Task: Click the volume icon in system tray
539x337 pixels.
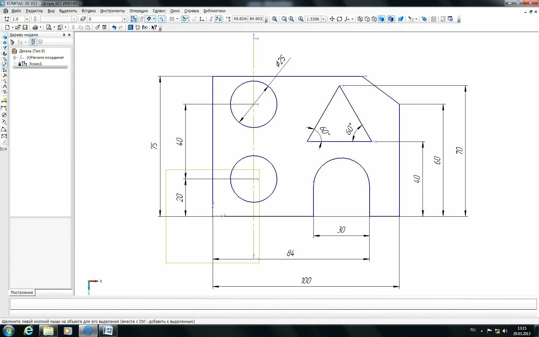Action: (505, 331)
